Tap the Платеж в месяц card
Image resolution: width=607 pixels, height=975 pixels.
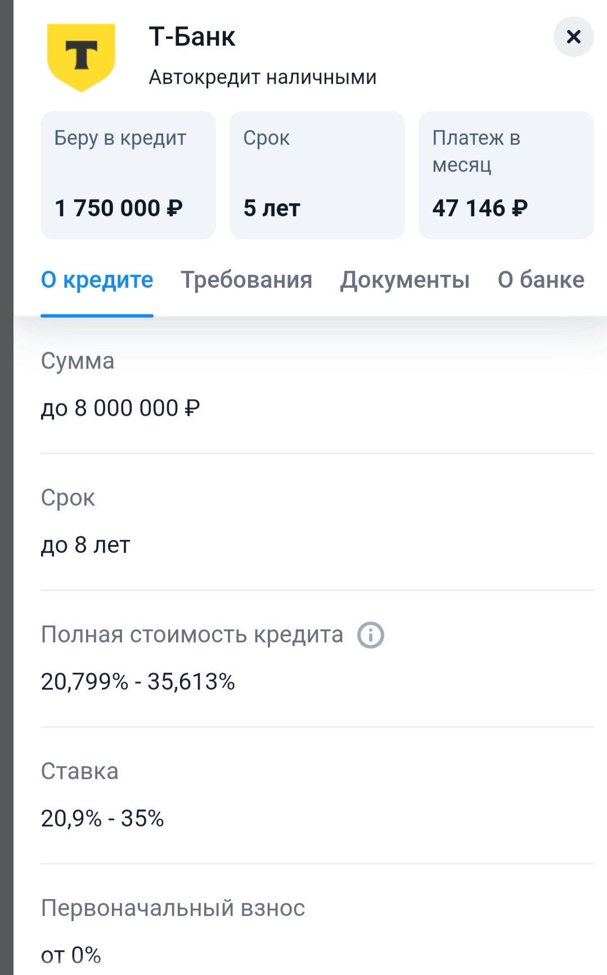[x=506, y=175]
